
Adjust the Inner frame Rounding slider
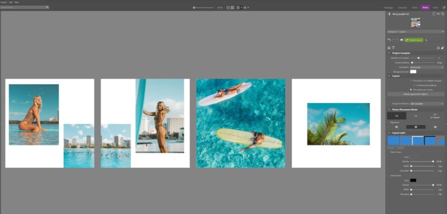(x=422, y=194)
